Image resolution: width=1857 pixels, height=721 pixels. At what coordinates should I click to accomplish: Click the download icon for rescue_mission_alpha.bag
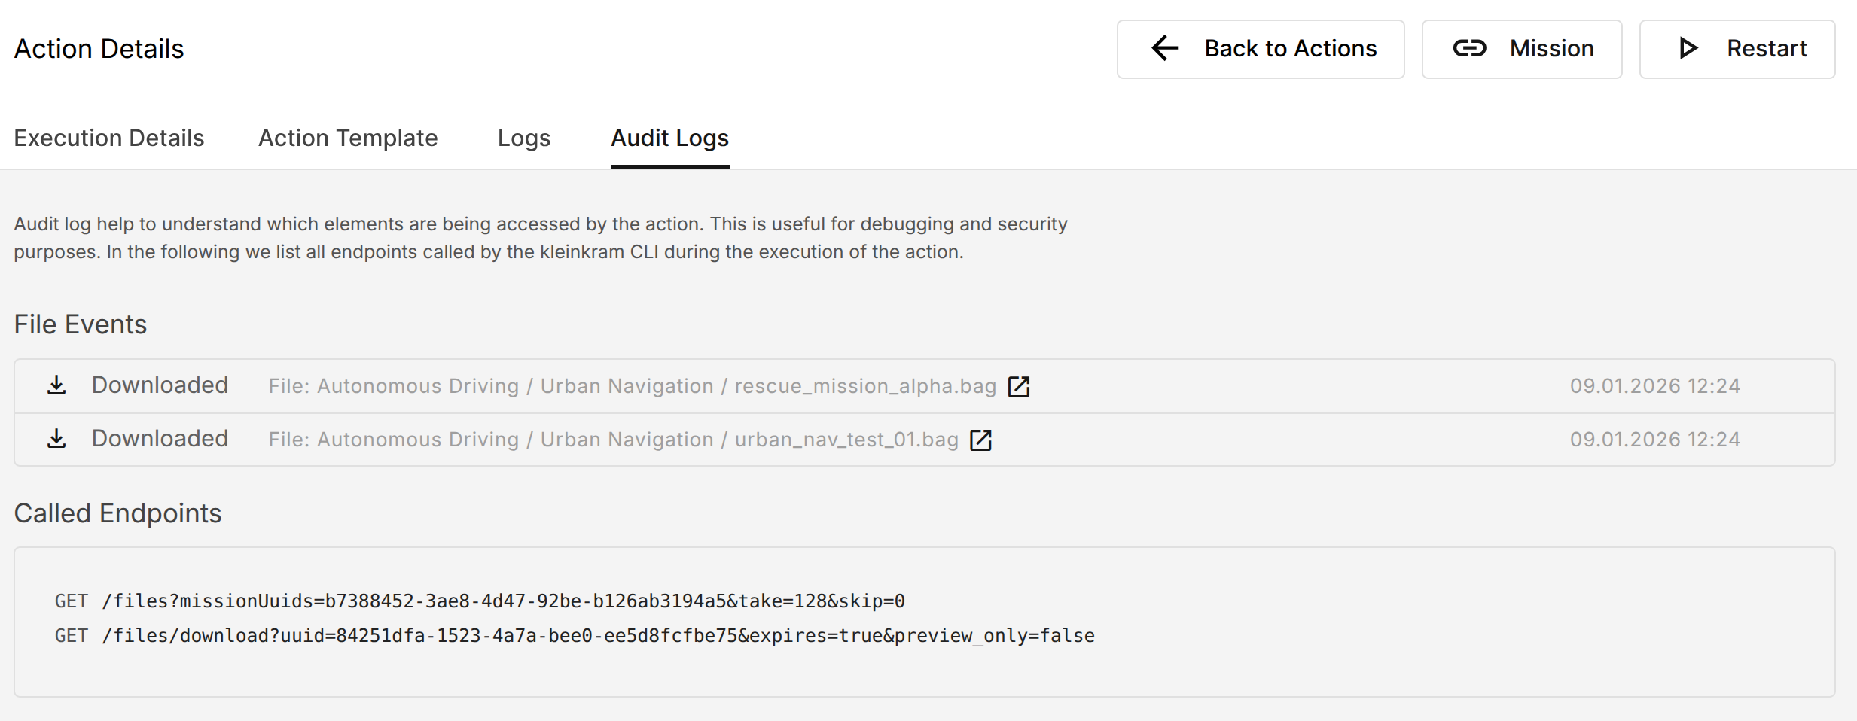tap(56, 385)
